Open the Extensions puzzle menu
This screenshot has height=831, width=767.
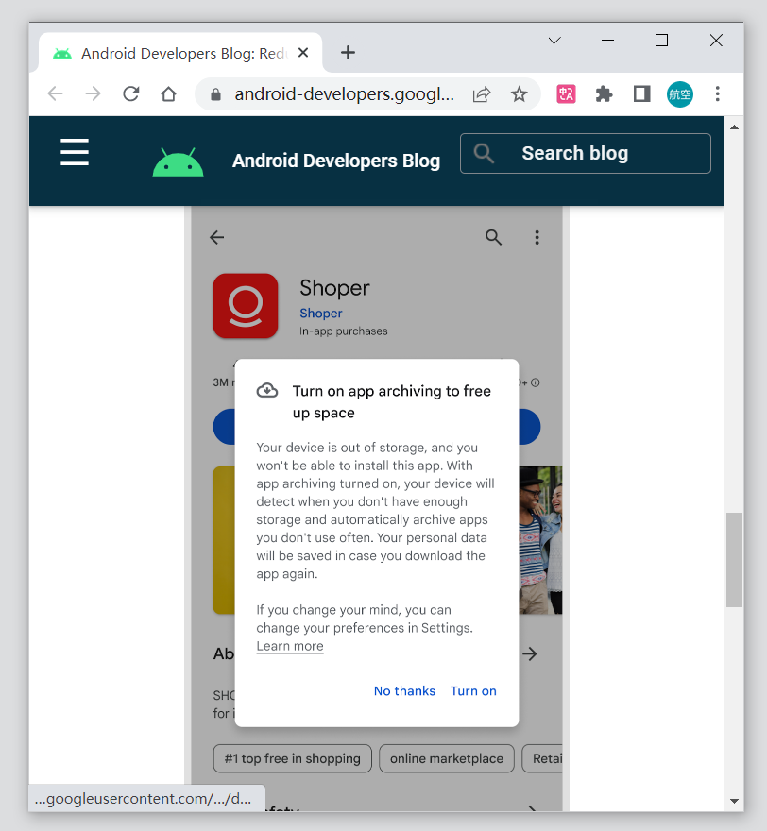coord(604,94)
